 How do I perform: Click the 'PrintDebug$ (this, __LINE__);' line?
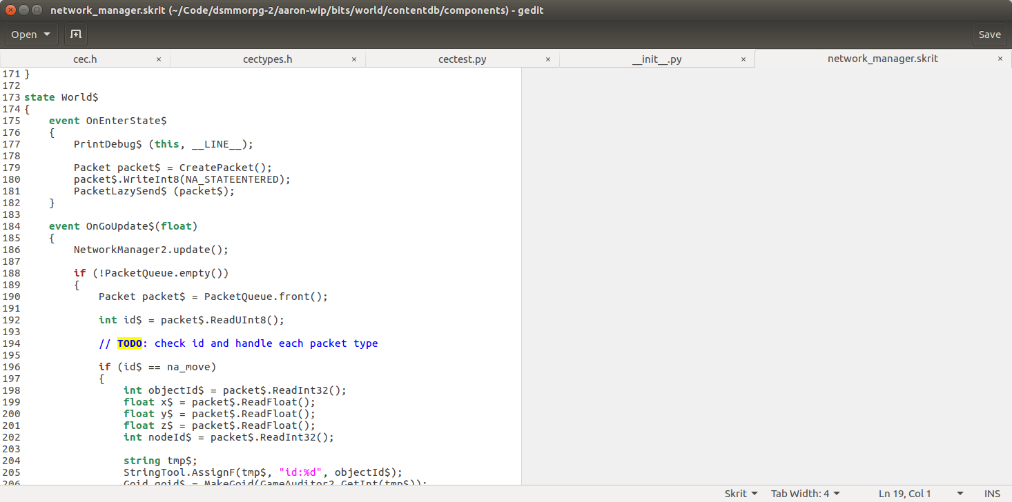(164, 144)
